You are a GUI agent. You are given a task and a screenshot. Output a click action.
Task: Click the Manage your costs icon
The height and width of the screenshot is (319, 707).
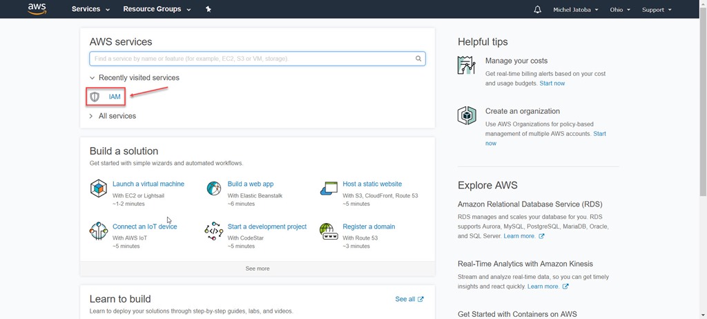coord(467,66)
